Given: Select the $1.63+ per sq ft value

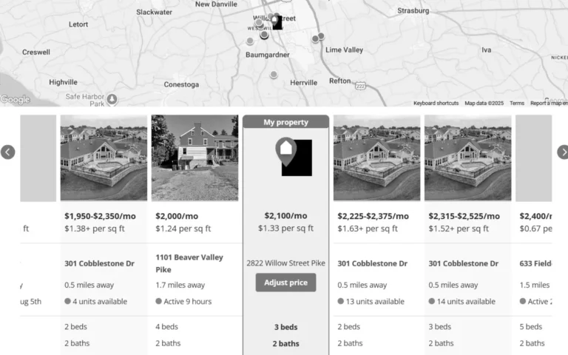Looking at the screenshot, I should (368, 229).
